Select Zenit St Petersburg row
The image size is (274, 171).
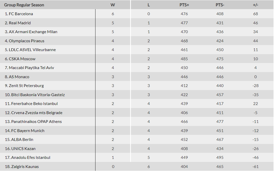[26, 86]
